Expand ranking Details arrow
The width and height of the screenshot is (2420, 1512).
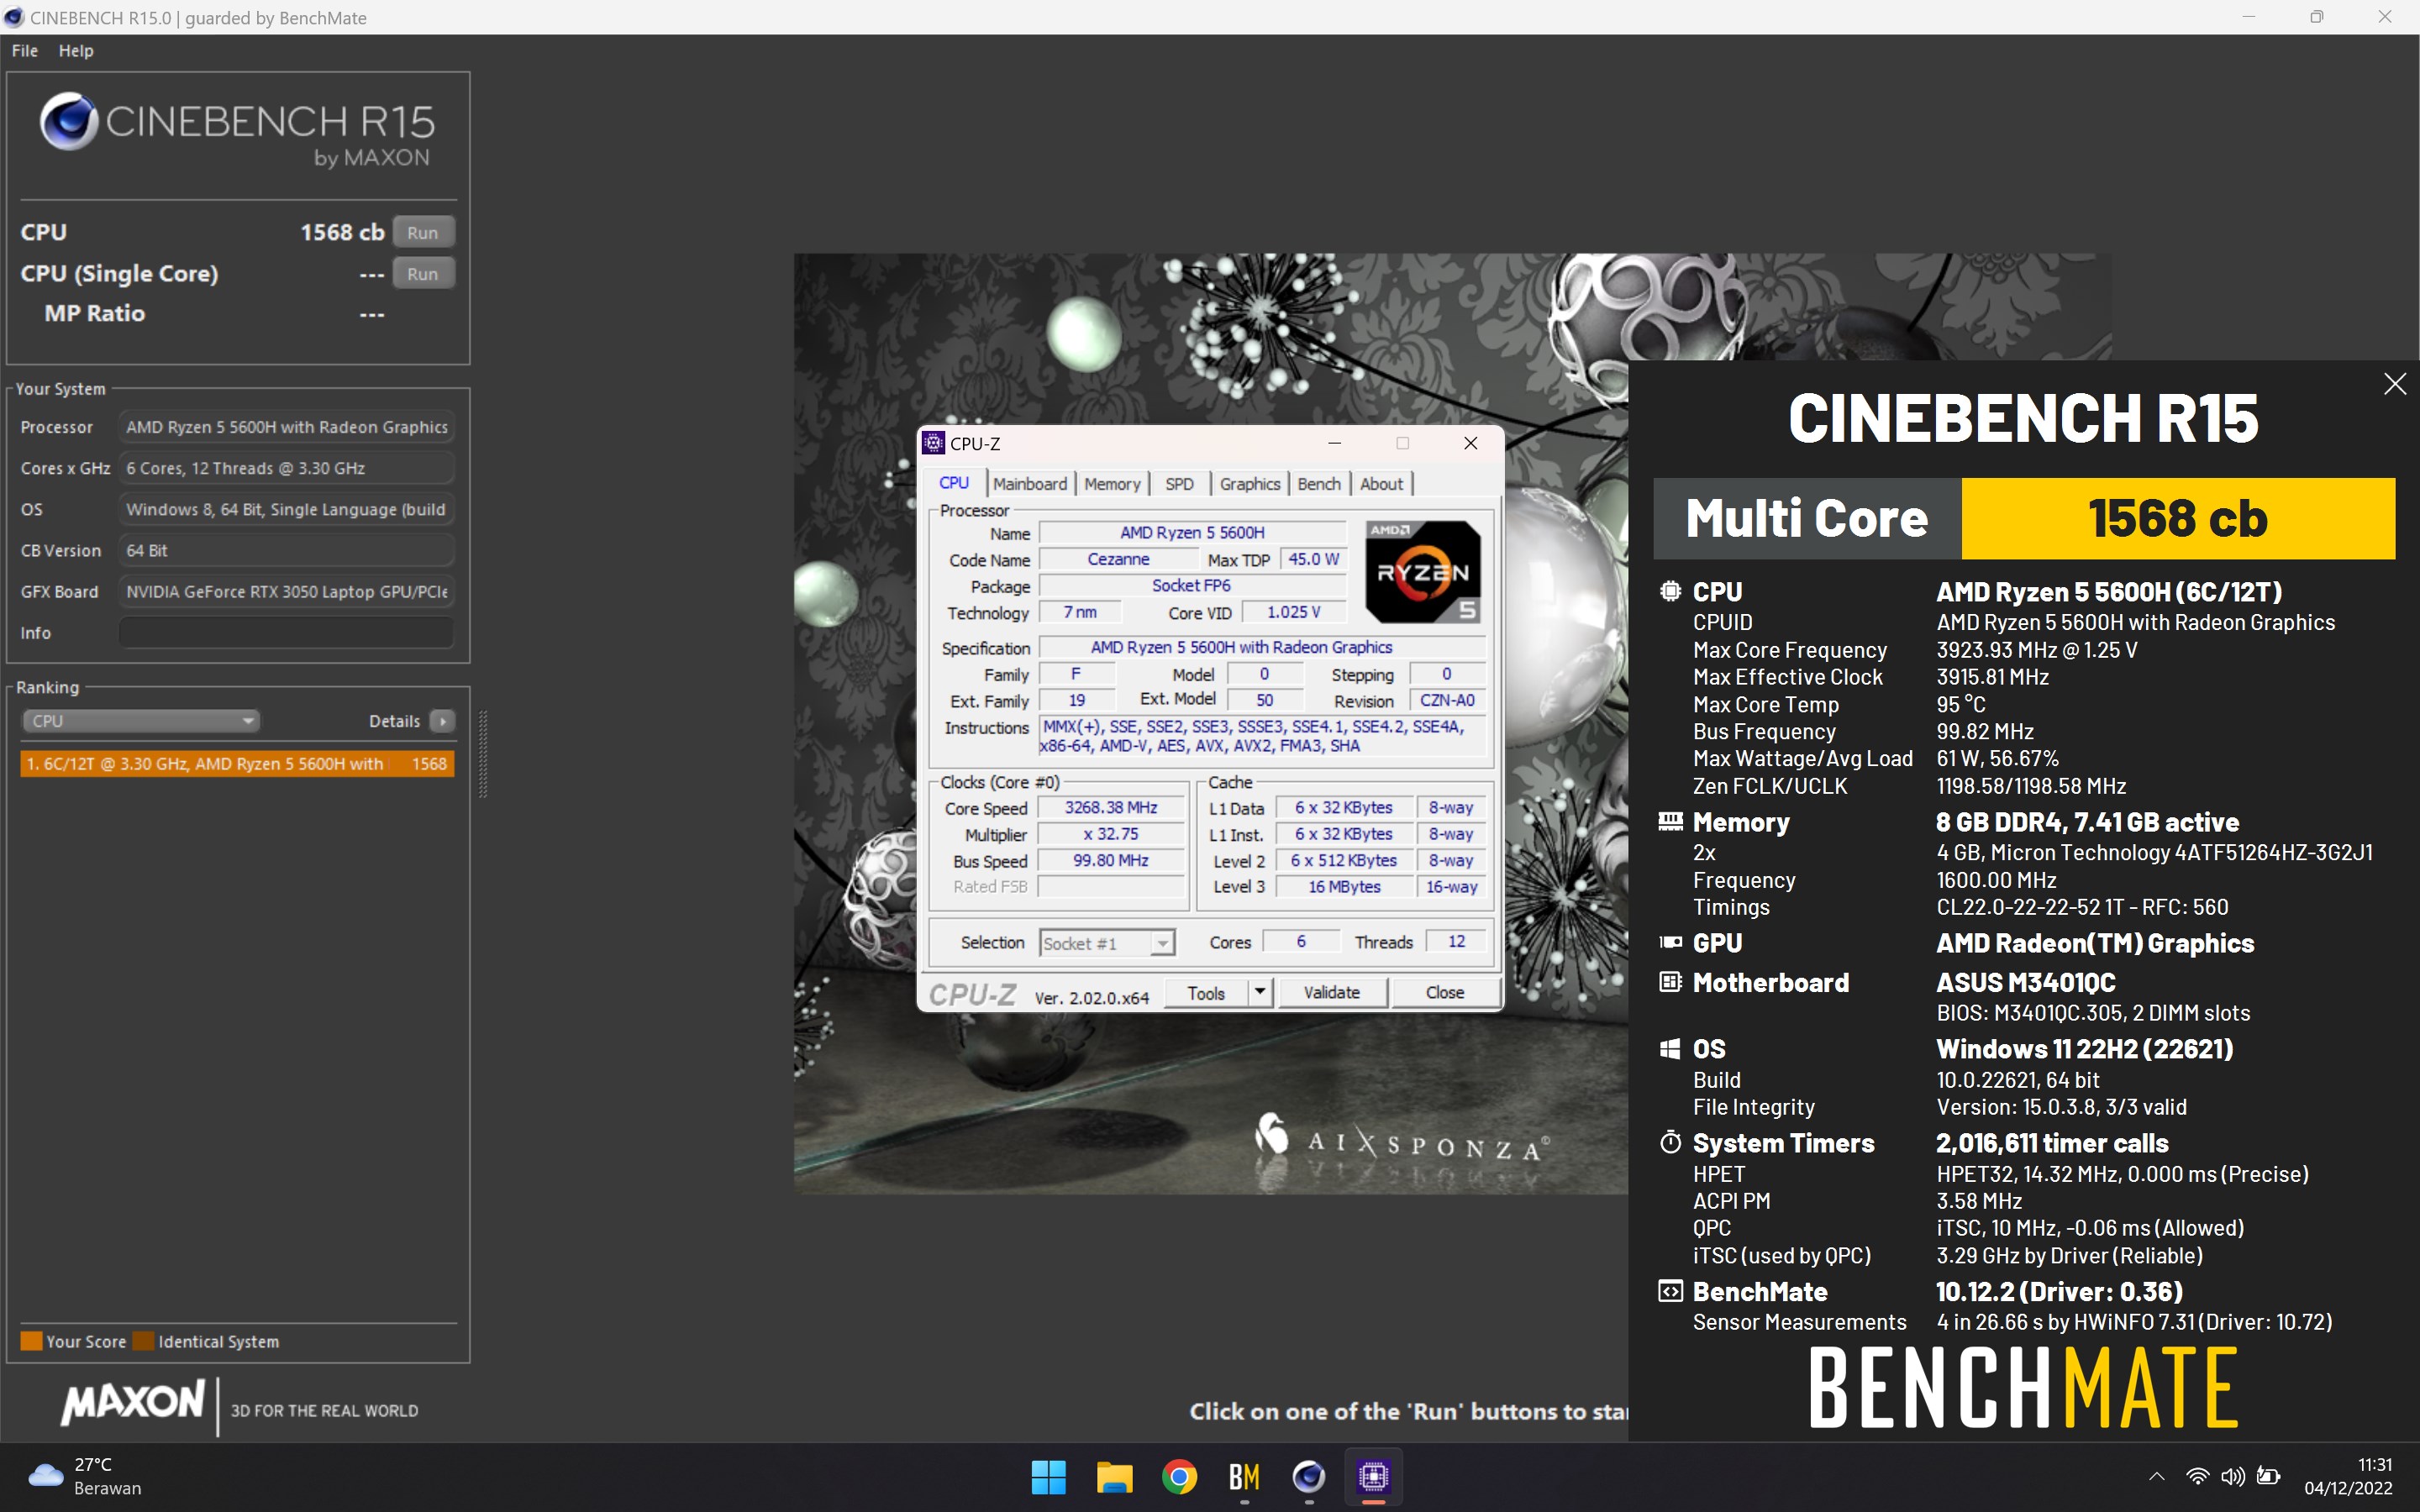[442, 721]
